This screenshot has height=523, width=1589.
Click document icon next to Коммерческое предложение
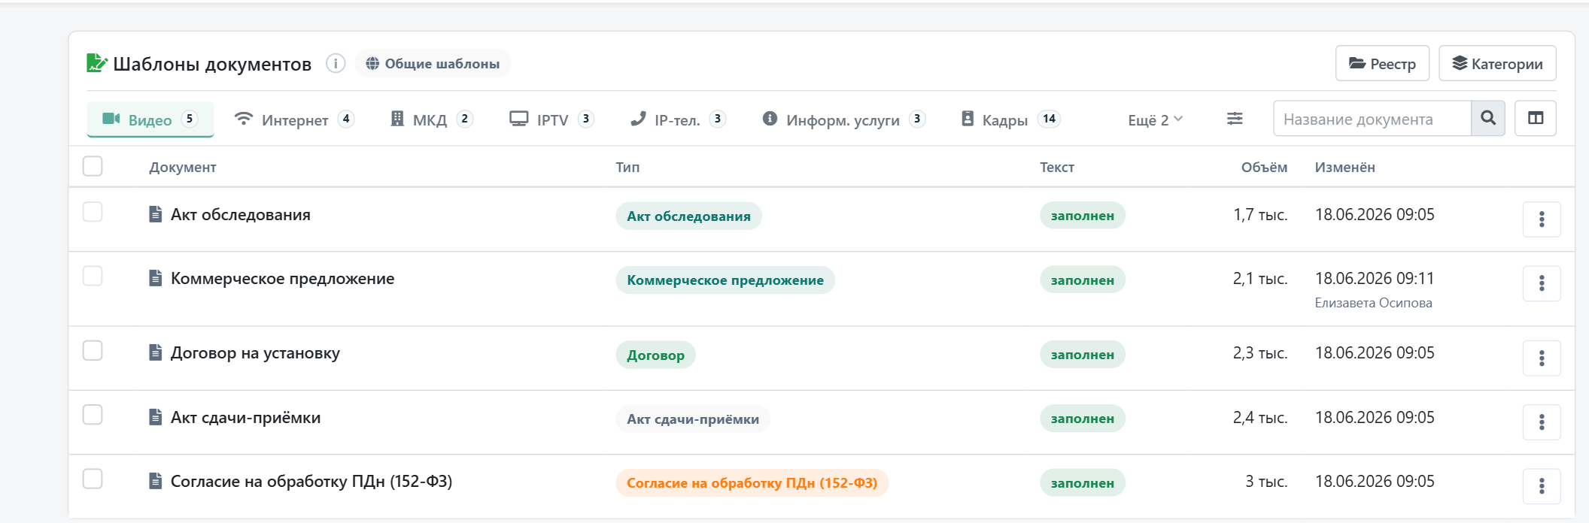156,279
